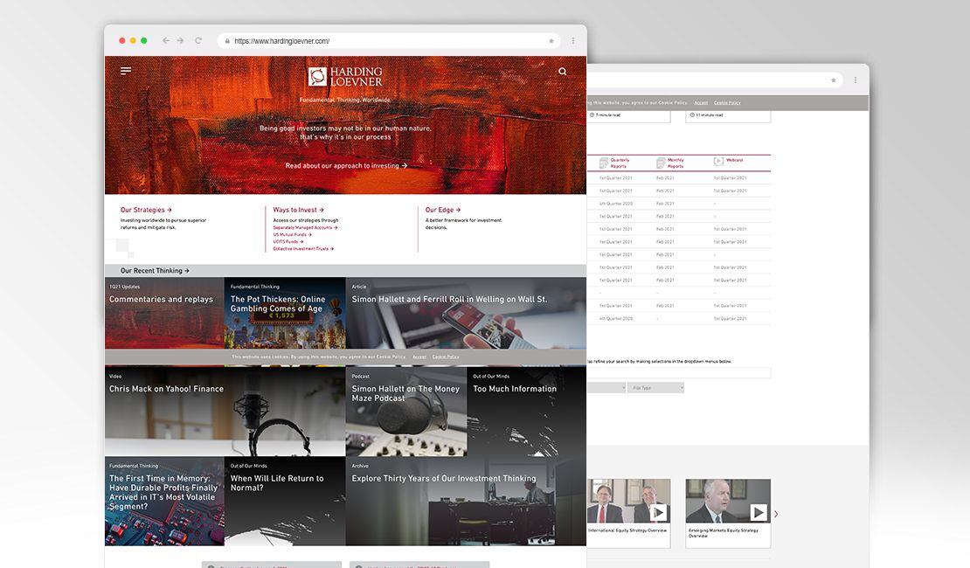The height and width of the screenshot is (568, 970).
Task: Open the dropdown left of File Type
Action: [606, 387]
